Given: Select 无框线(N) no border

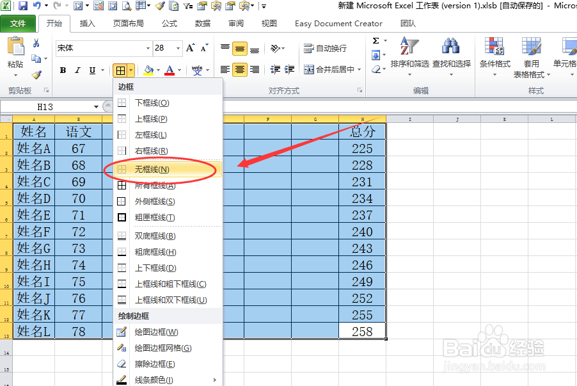Looking at the screenshot, I should (168, 170).
